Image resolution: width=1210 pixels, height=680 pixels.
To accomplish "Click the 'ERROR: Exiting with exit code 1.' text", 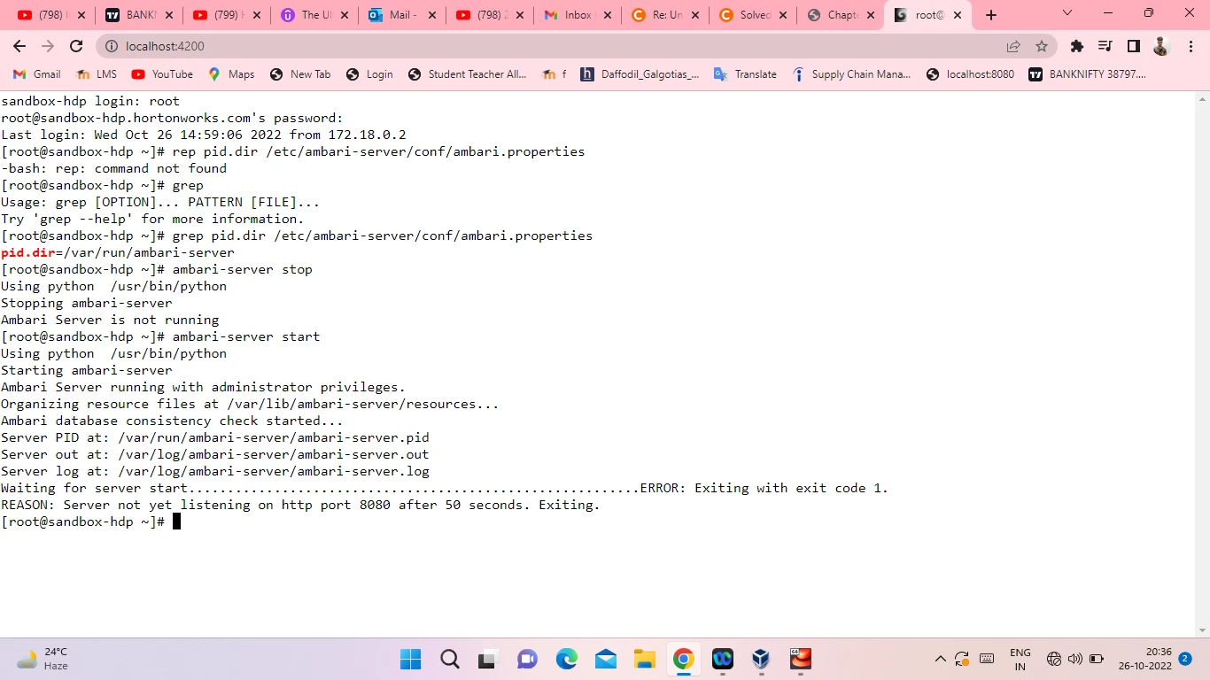I will (764, 488).
